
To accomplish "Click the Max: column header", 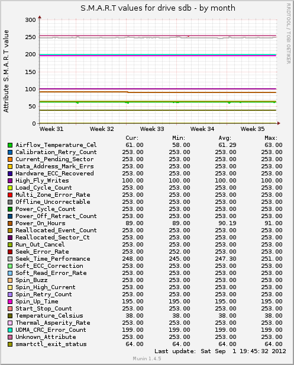I will [271, 138].
